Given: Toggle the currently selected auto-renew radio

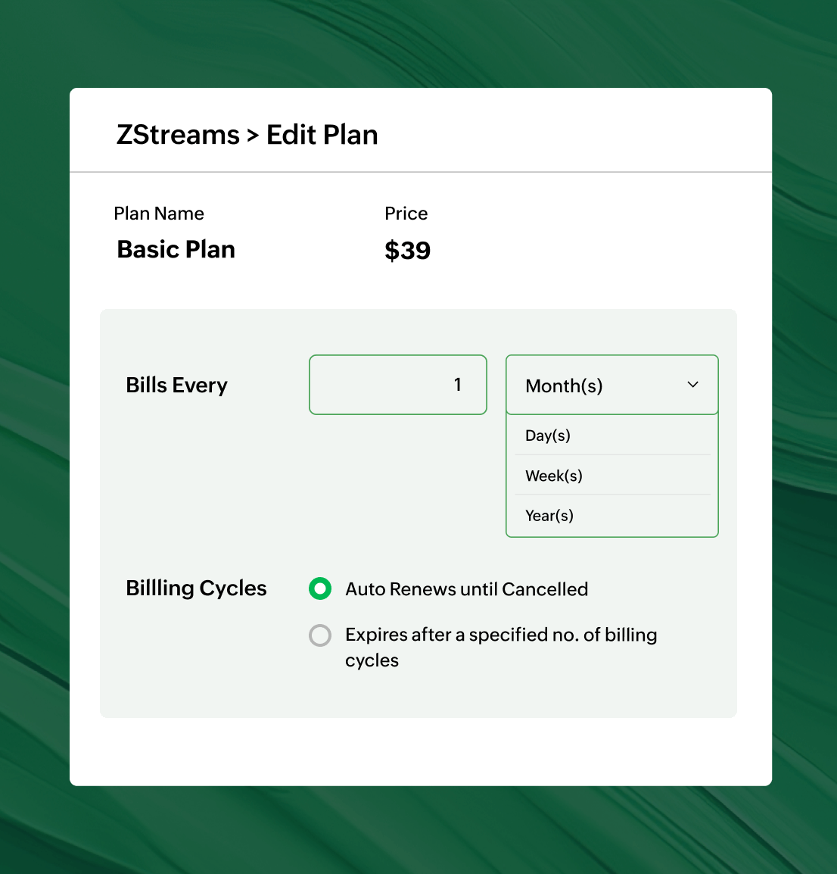Looking at the screenshot, I should [x=319, y=588].
